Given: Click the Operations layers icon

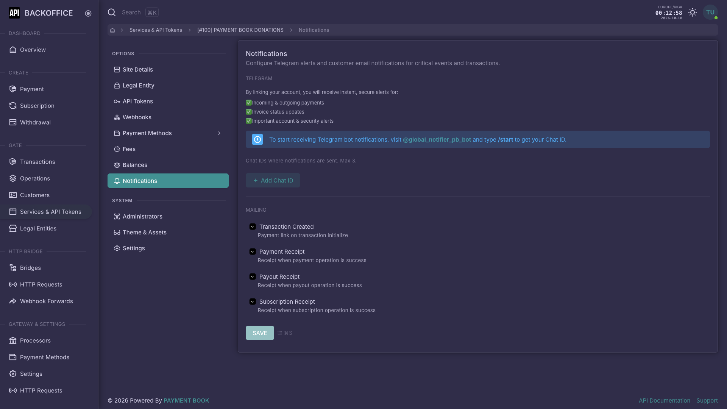Looking at the screenshot, I should [13, 178].
